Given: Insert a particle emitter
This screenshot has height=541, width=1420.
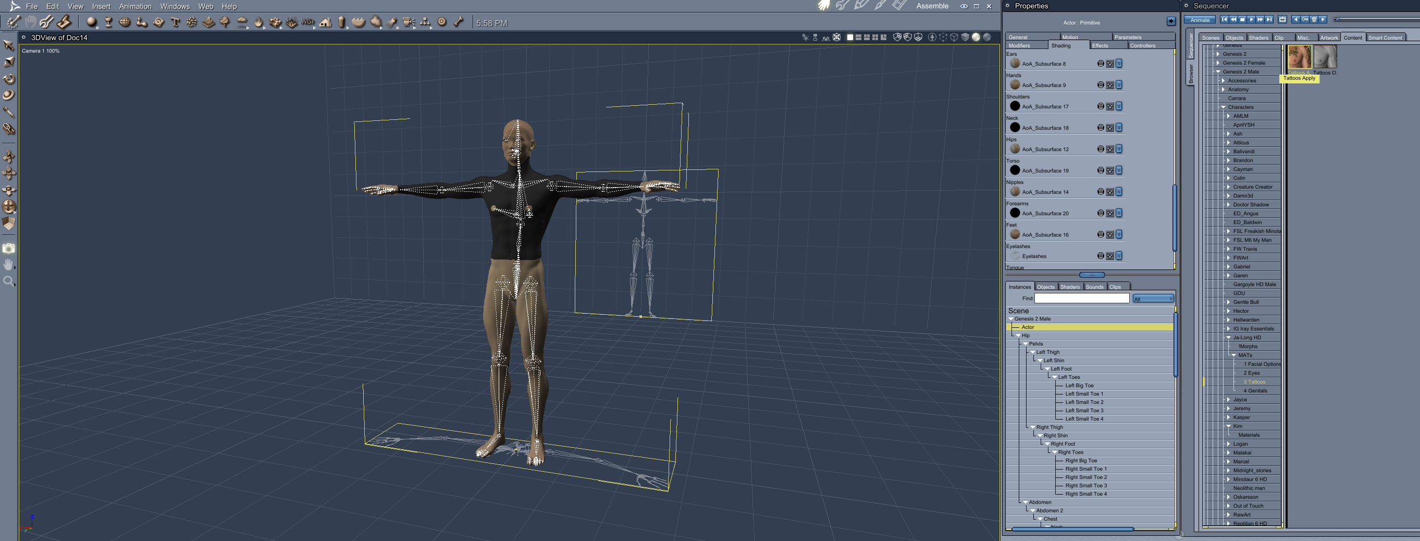Looking at the screenshot, I should click(192, 22).
